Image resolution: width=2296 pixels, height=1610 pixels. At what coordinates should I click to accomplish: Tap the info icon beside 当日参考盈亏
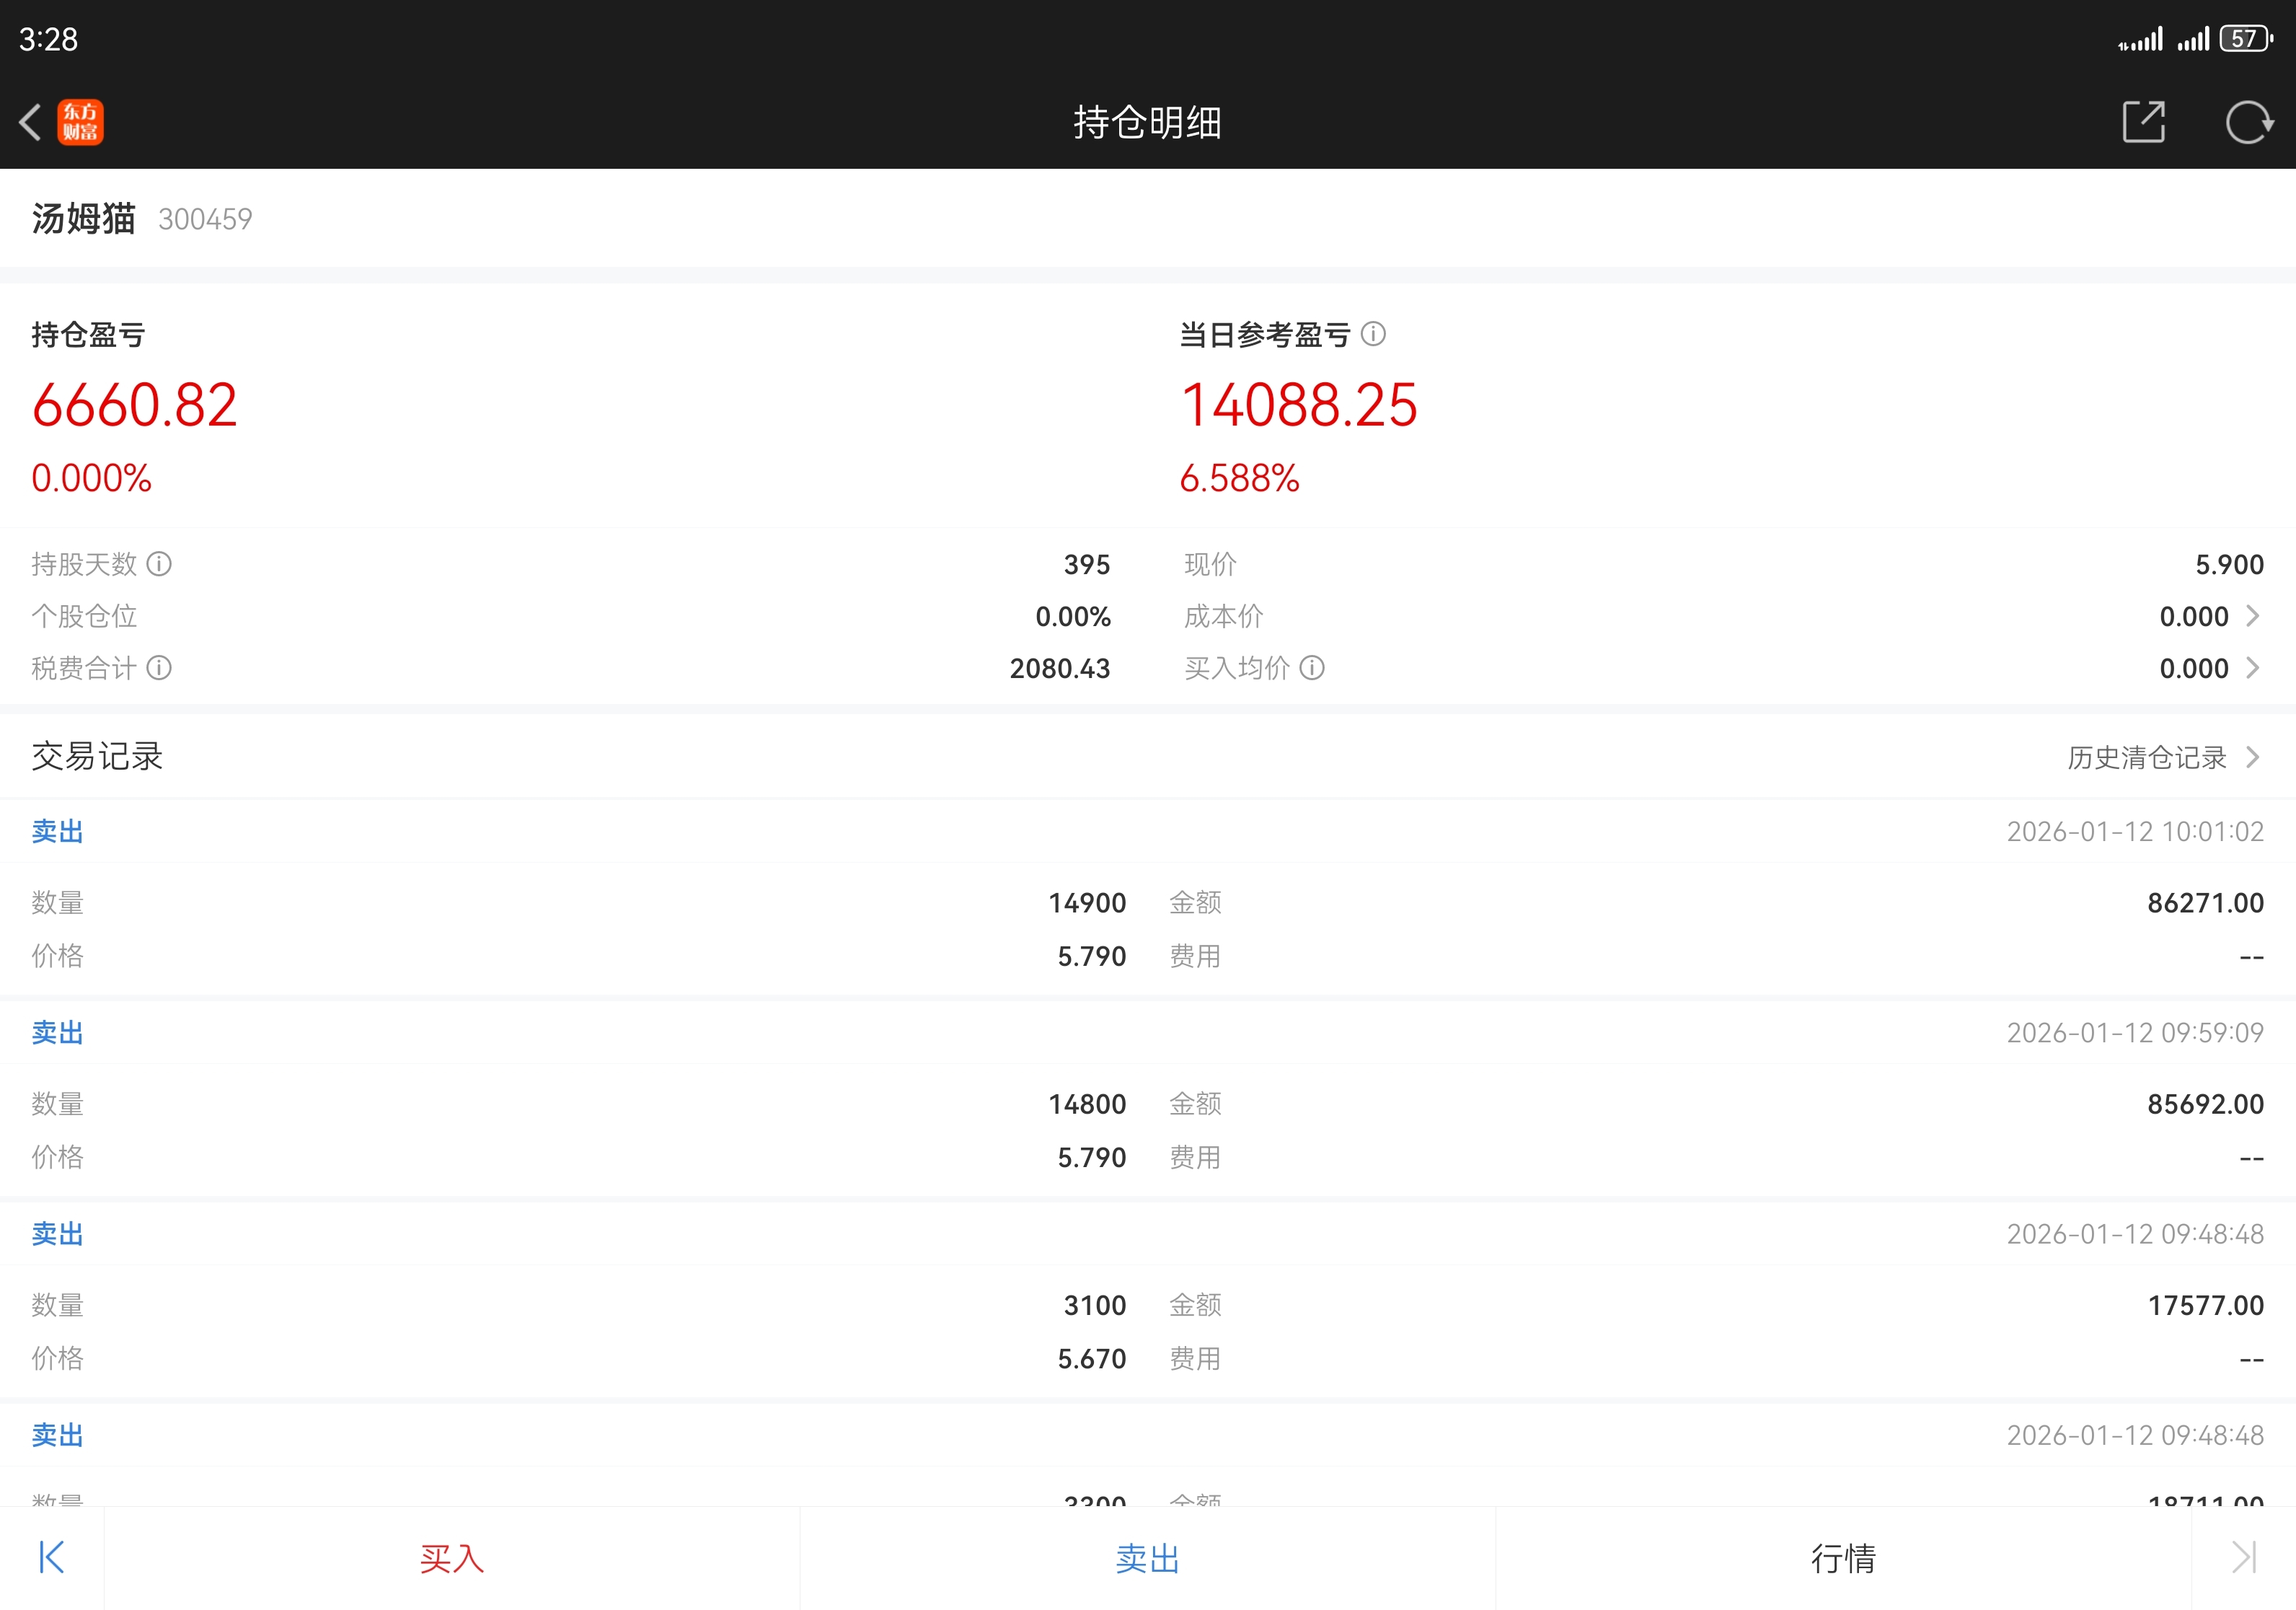coord(1373,334)
